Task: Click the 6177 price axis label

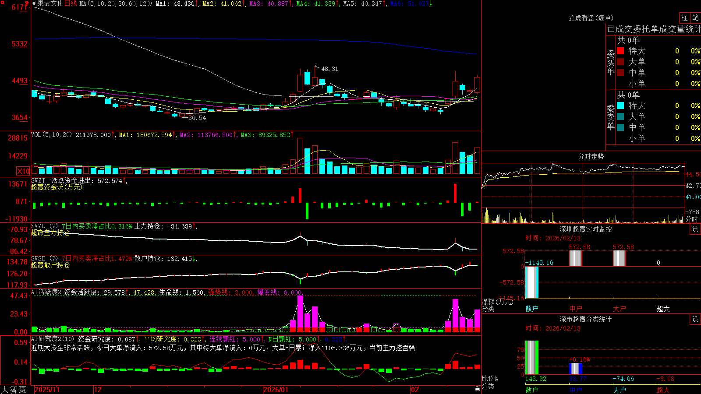Action: click(20, 7)
